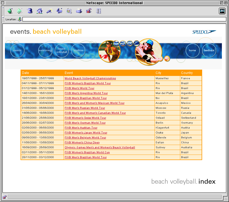Reload the current page
This screenshot has height=202, width=229.
point(30,11)
